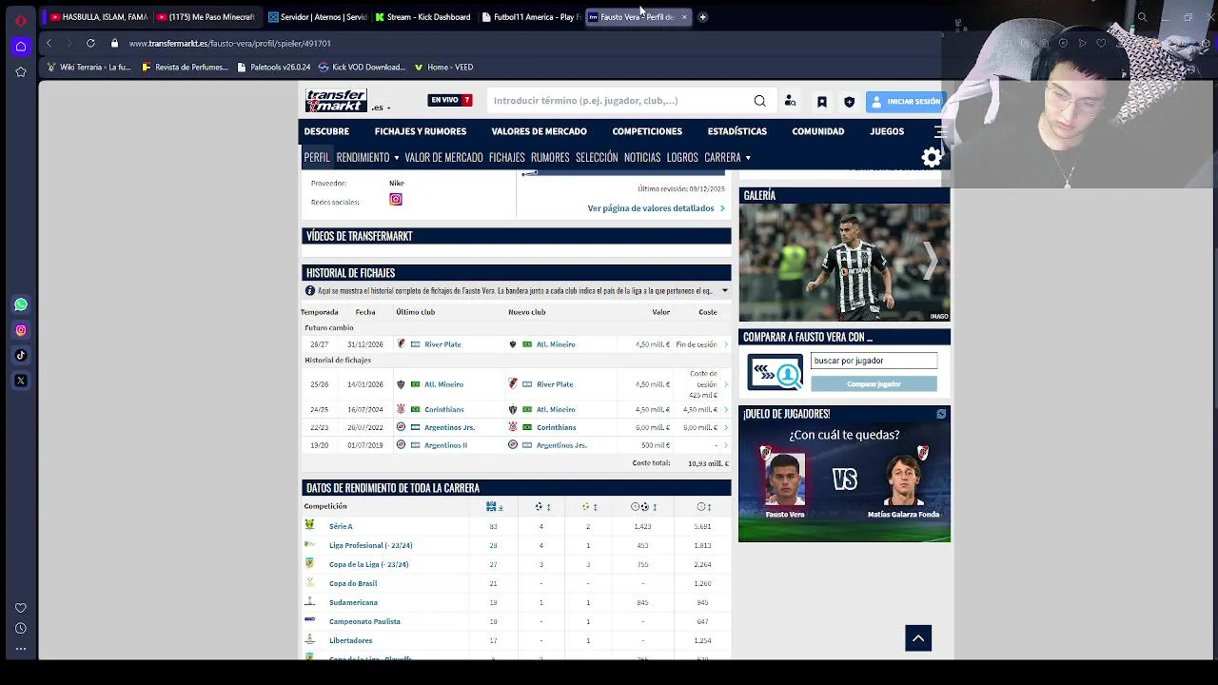This screenshot has width=1218, height=685.
Task: Click the purple GX home sidebar icon
Action: click(x=21, y=46)
